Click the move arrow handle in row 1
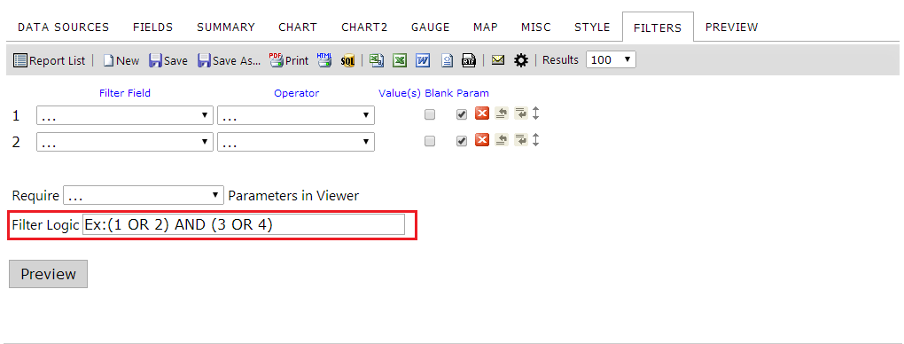The height and width of the screenshot is (344, 904). pyautogui.click(x=535, y=113)
